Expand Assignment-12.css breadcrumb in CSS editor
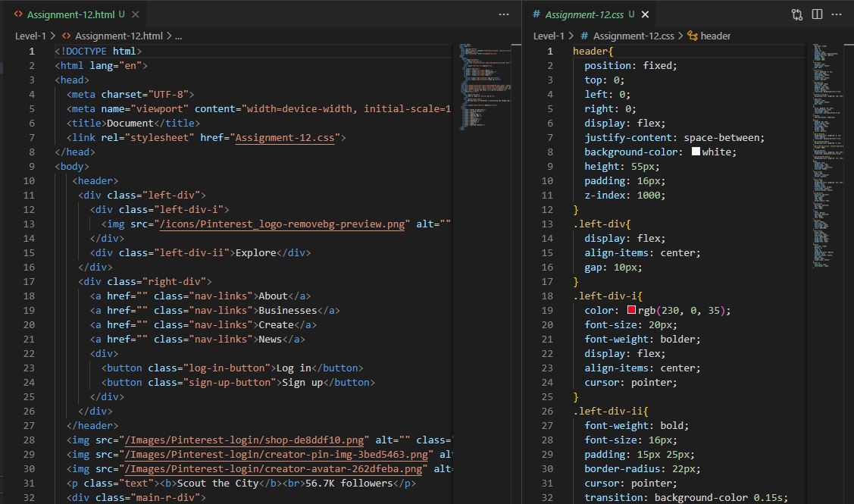Screen dimensions: 854x504 point(633,36)
